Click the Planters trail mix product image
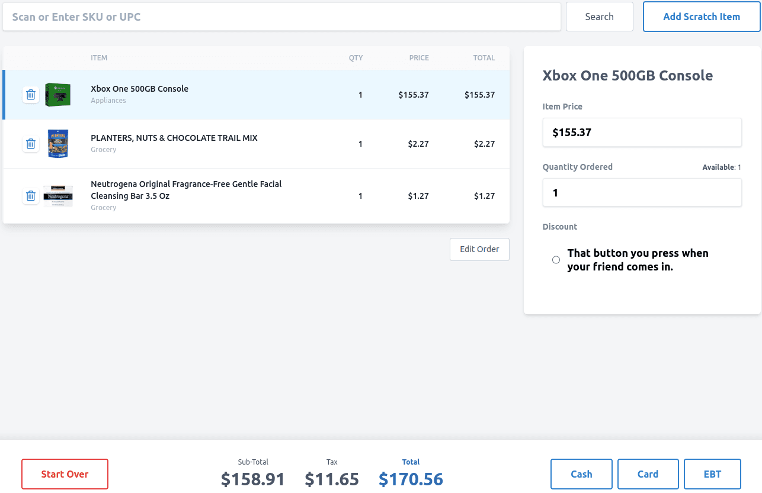The image size is (762, 493). (58, 144)
